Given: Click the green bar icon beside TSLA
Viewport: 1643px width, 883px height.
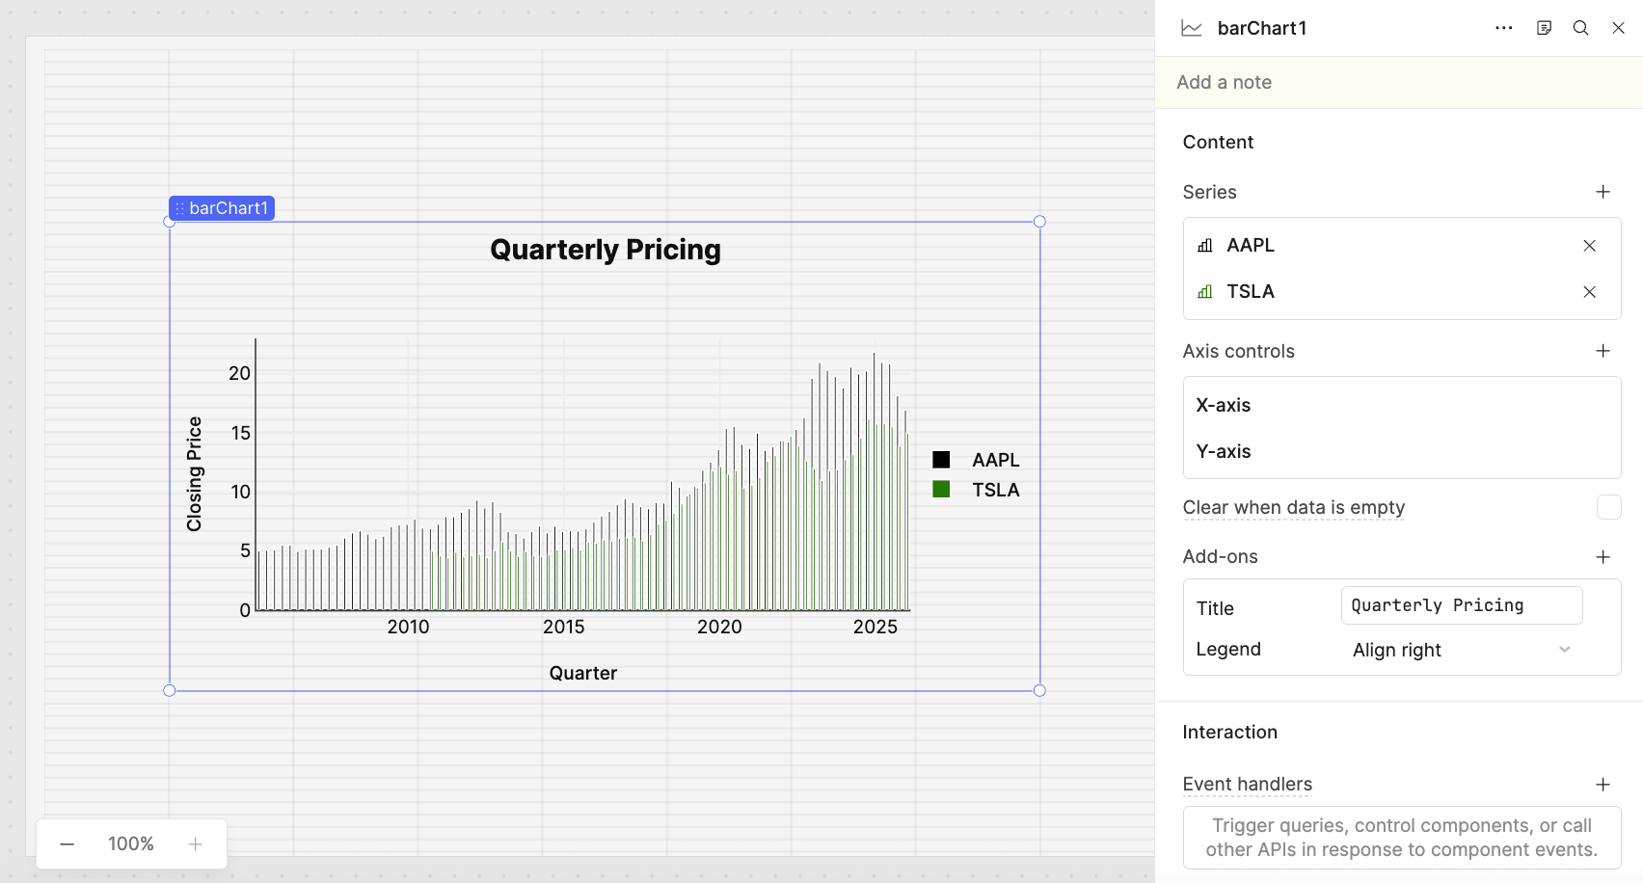Looking at the screenshot, I should [x=1204, y=291].
